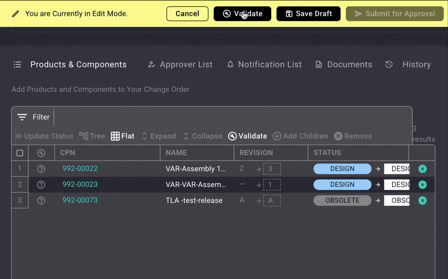Switch to the Documents tab
This screenshot has width=448, height=279.
coord(344,64)
